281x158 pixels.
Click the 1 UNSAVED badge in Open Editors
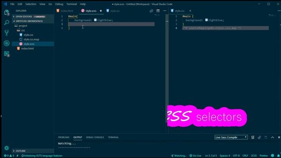(x=40, y=17)
